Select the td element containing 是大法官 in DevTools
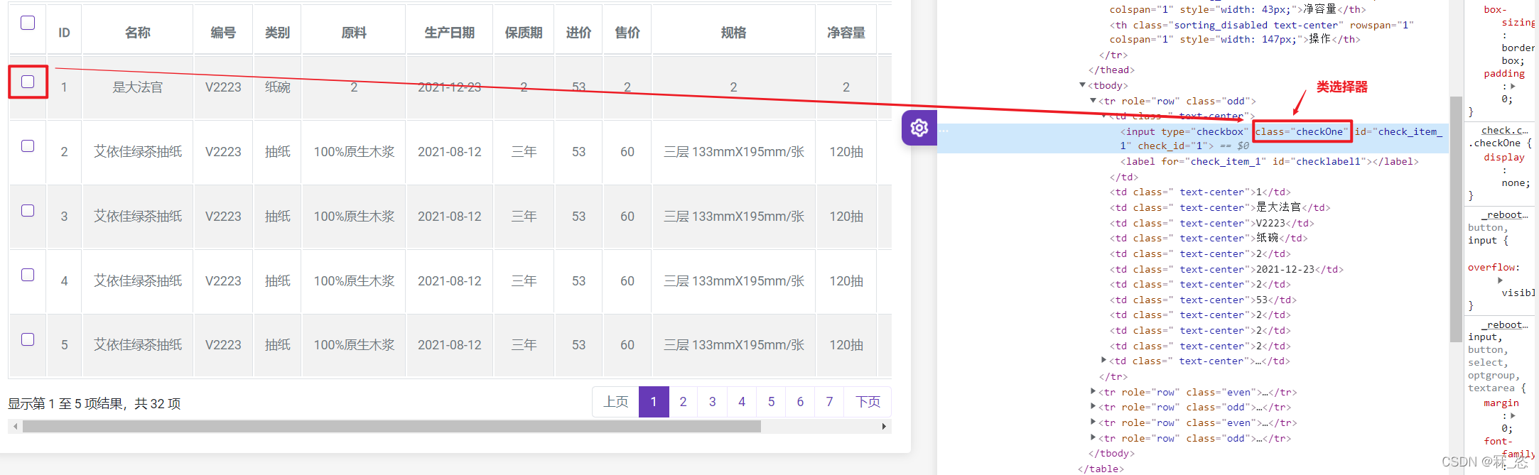This screenshot has width=1539, height=475. pyautogui.click(x=1219, y=207)
